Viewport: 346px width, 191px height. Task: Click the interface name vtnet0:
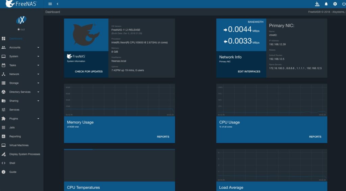(273, 35)
